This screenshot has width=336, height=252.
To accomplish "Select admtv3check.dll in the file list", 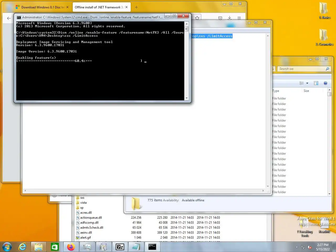I will (92, 228).
